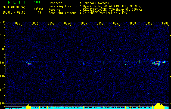Click the Receiver label

click(55, 10)
